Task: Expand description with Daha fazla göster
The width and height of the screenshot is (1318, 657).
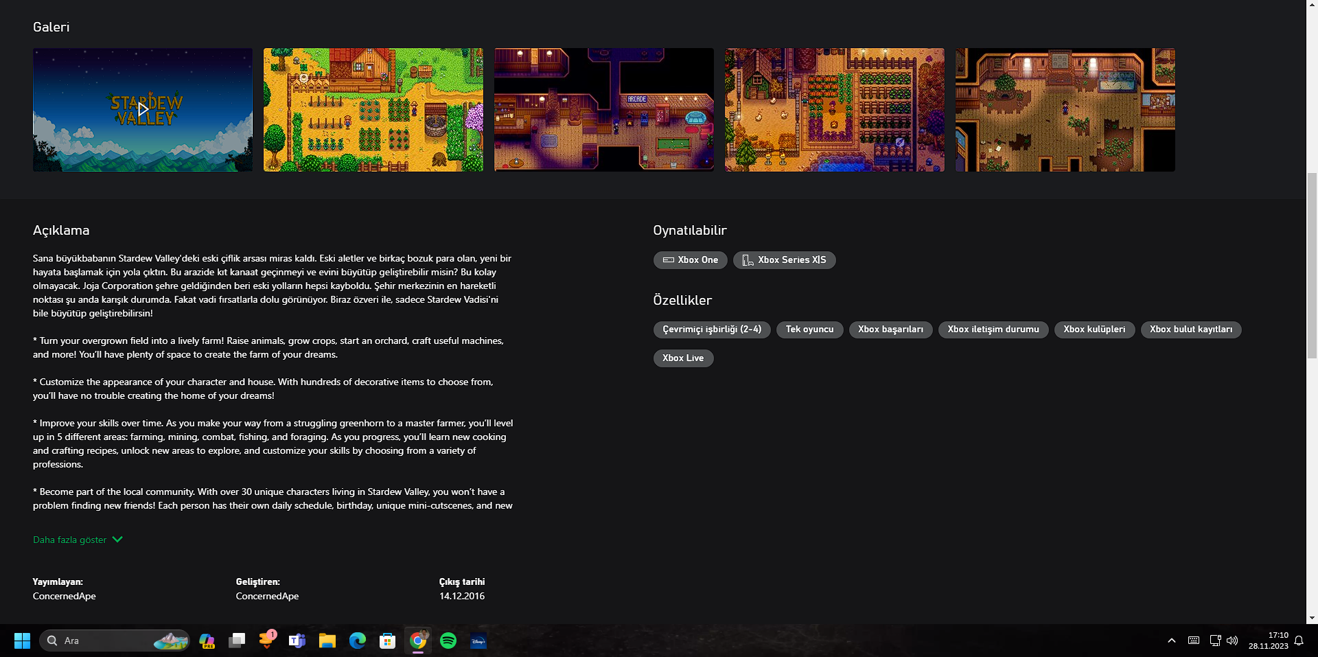Action: click(78, 540)
